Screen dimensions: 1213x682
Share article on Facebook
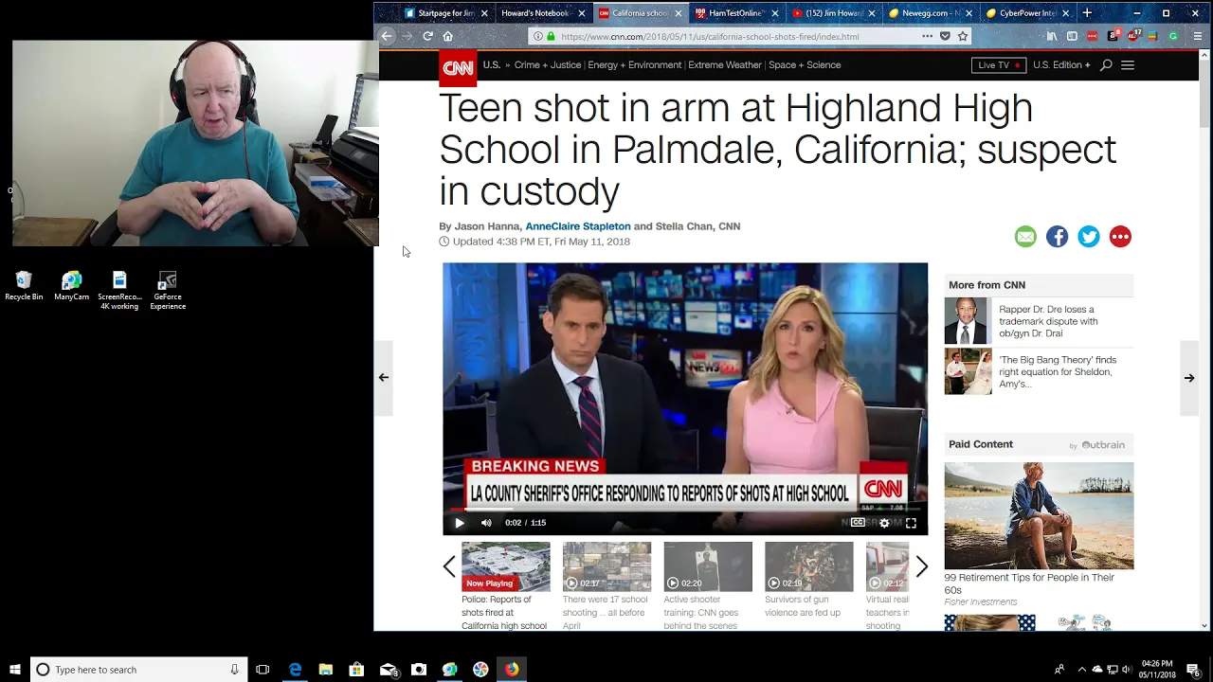point(1057,237)
